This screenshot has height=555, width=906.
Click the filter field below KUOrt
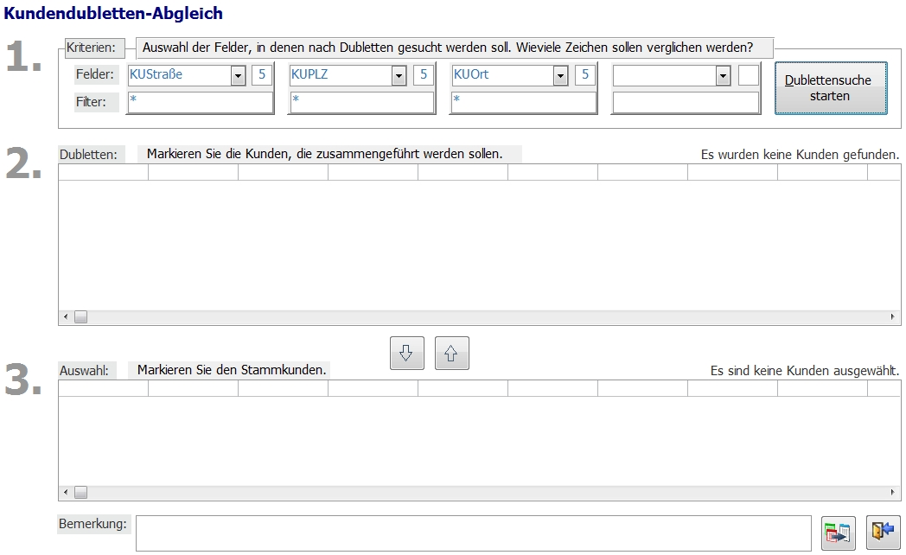pyautogui.click(x=523, y=102)
